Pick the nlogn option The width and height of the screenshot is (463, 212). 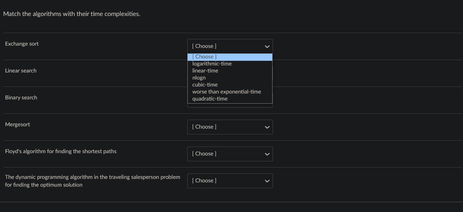[x=199, y=78]
